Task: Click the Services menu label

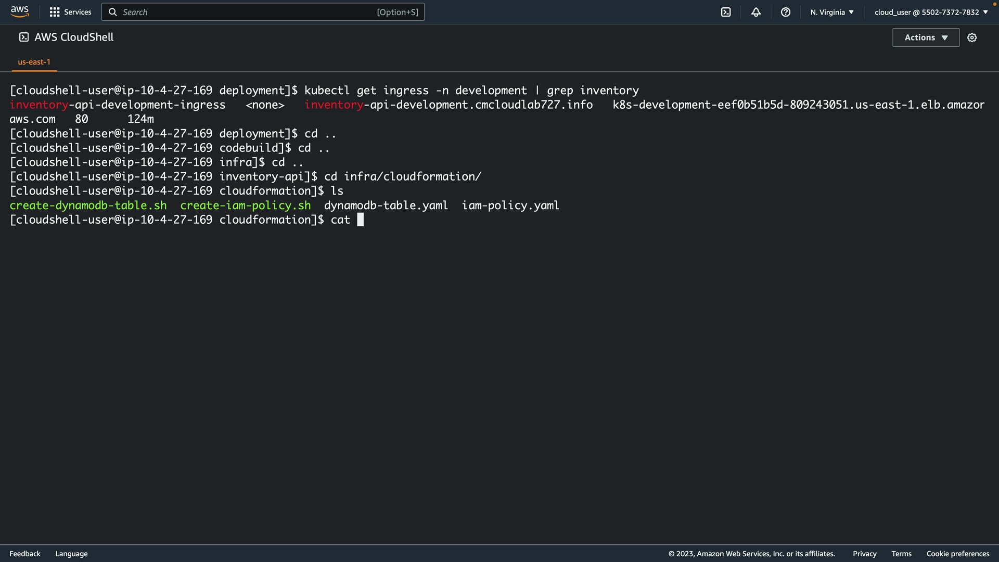Action: pos(78,12)
